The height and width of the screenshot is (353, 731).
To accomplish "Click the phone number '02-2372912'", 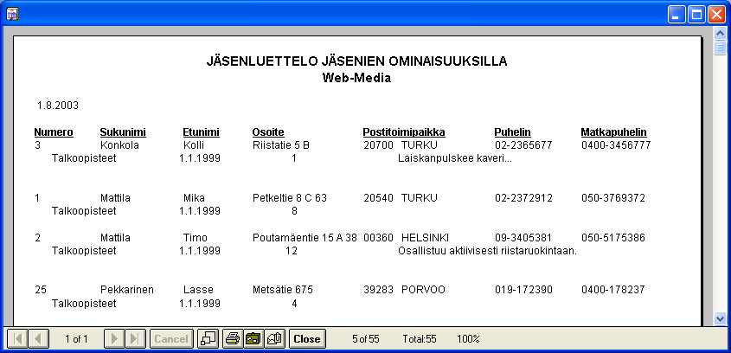I will (523, 198).
